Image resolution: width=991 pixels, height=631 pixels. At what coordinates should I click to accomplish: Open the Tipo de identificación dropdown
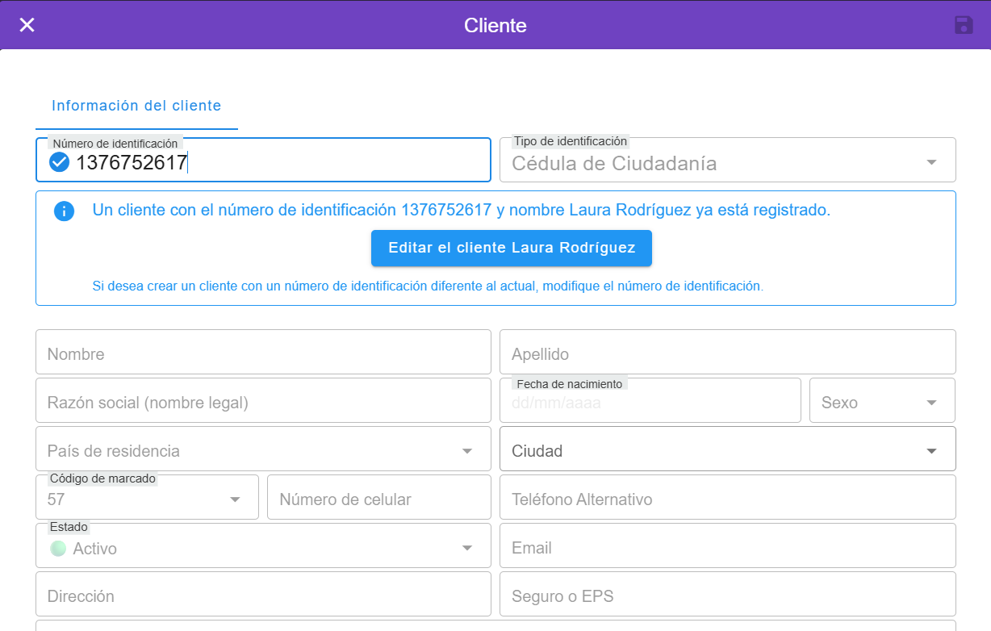click(931, 162)
